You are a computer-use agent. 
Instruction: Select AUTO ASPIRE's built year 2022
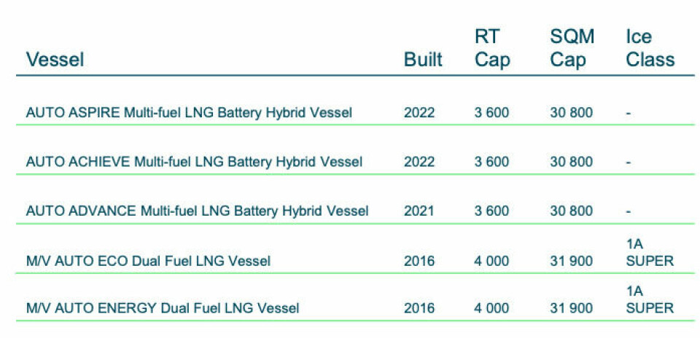(419, 113)
